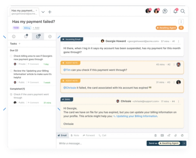The width and height of the screenshot is (196, 158).
Task: Click the text formatting icon in composer
Action: pos(169,136)
